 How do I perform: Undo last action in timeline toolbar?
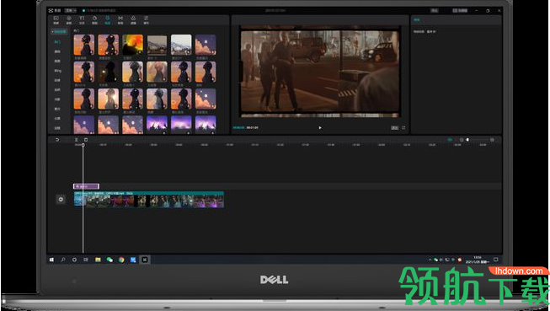click(57, 140)
